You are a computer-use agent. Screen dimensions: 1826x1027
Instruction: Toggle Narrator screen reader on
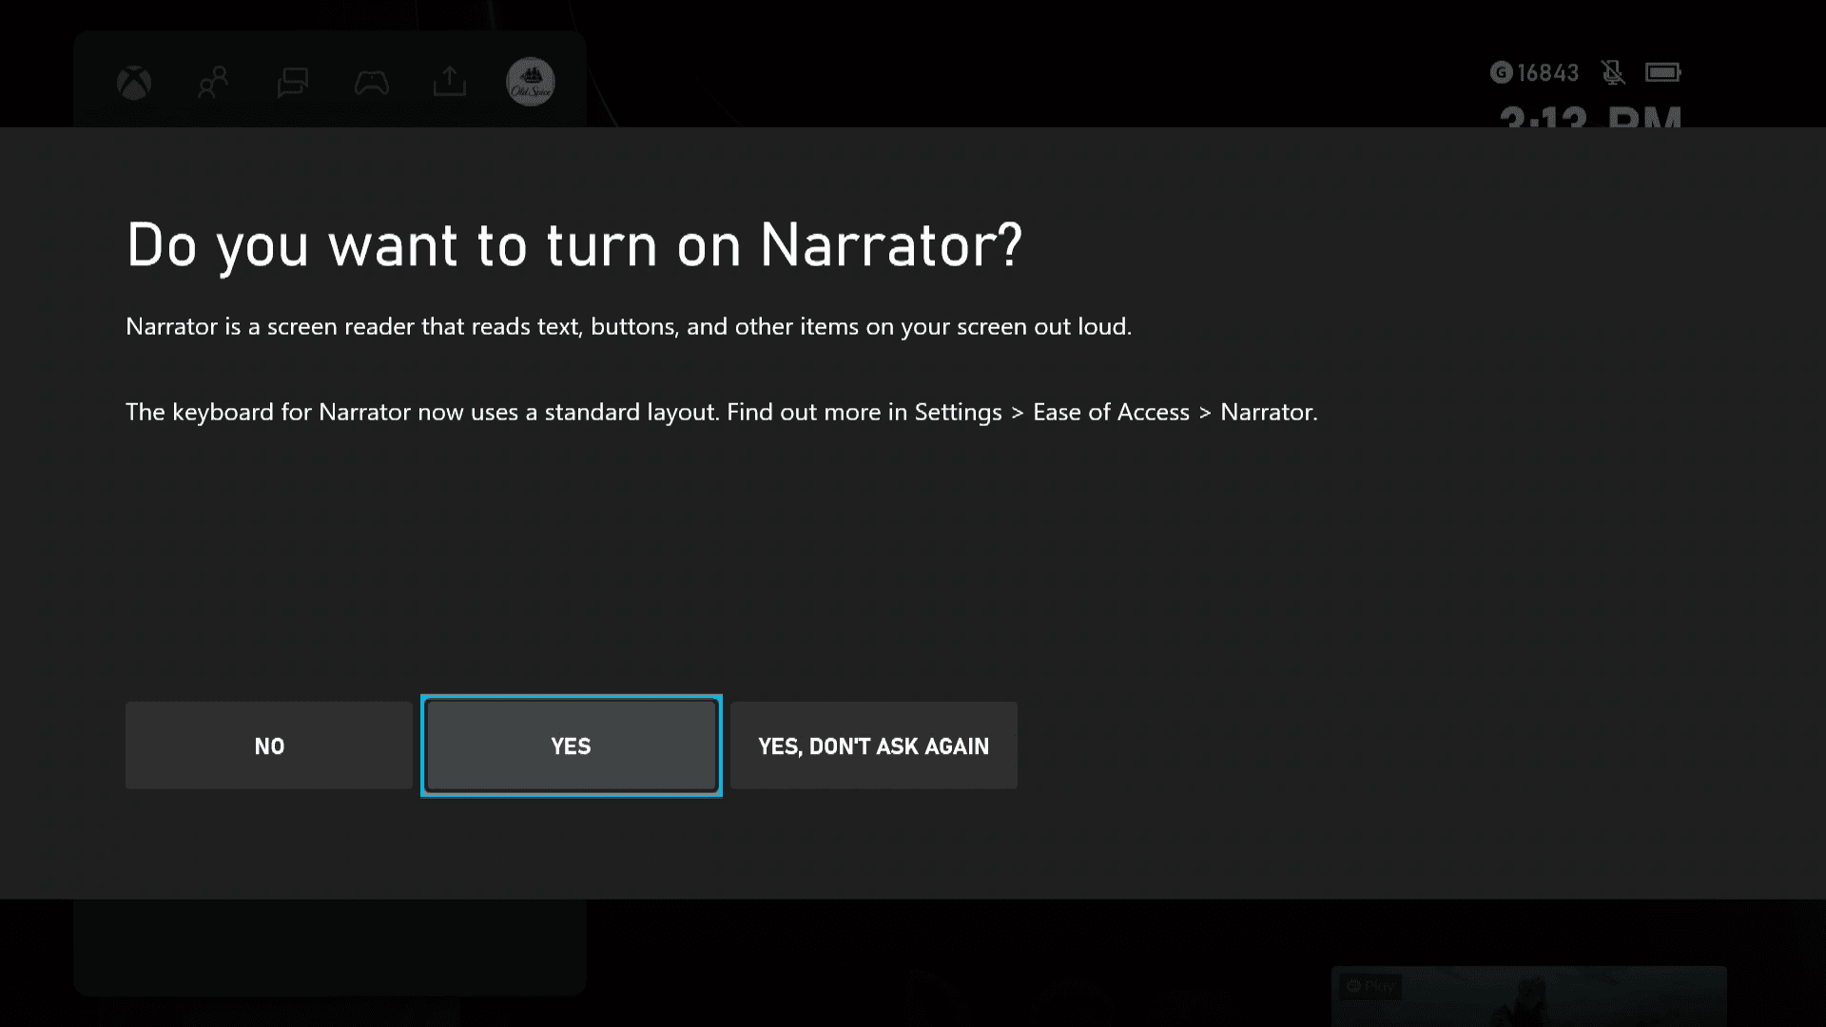pyautogui.click(x=571, y=745)
